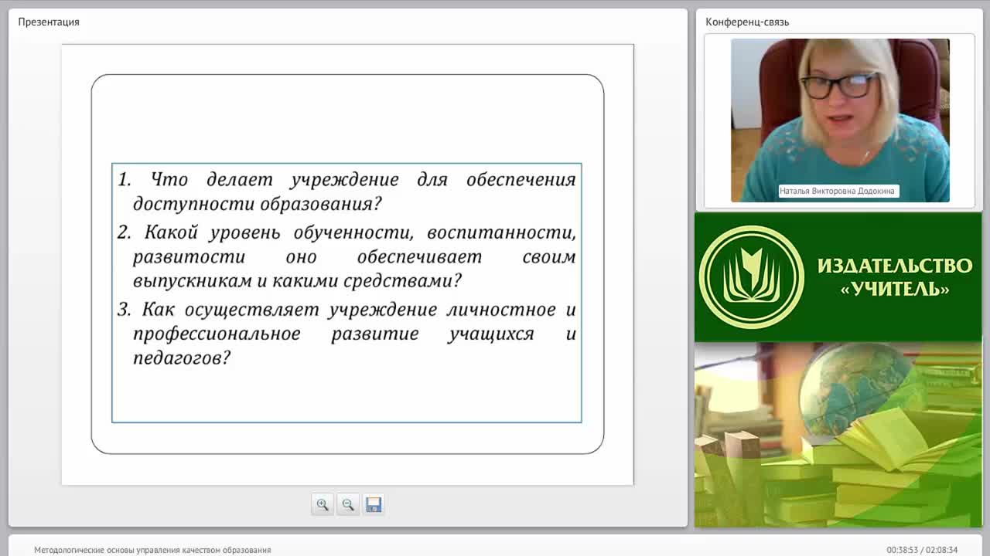Click slide question 3 about личностное развитие
The image size is (990, 556).
click(346, 334)
